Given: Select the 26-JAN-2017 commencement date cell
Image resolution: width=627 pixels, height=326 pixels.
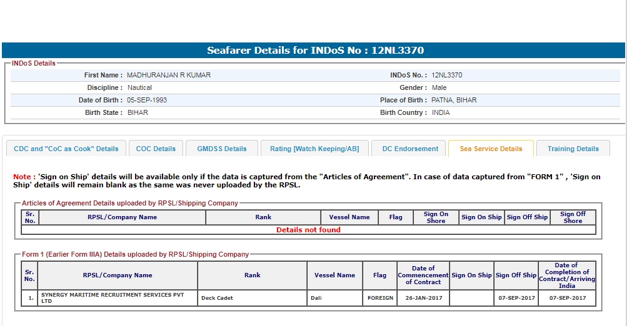Looking at the screenshot, I should coord(423,298).
